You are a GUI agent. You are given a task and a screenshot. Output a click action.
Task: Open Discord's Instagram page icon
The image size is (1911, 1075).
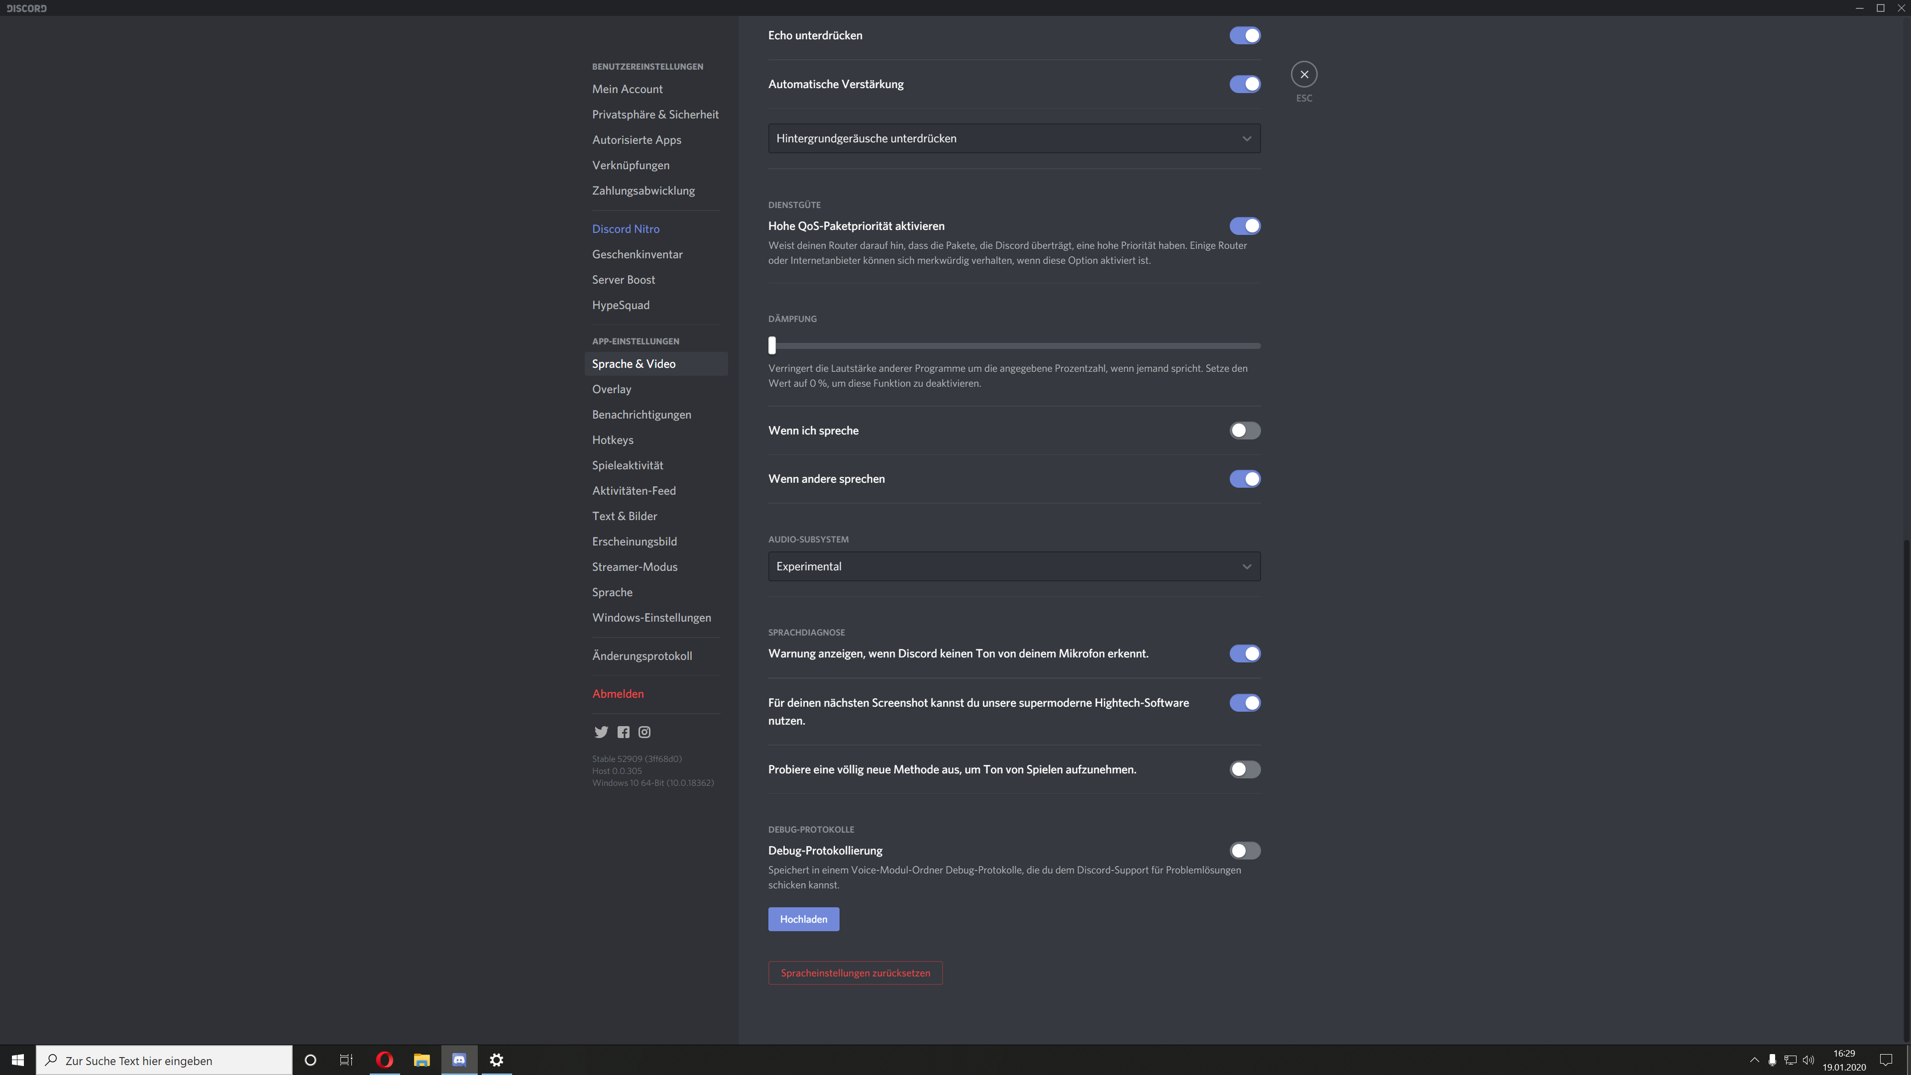pos(644,732)
